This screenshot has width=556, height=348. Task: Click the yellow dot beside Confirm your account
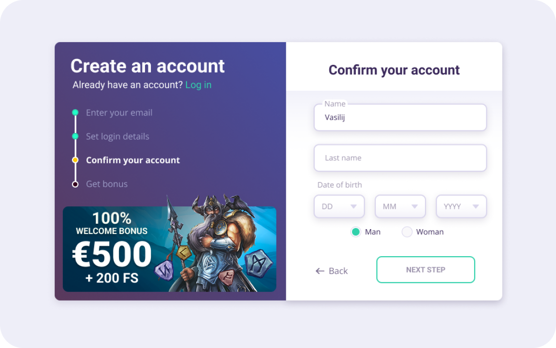pyautogui.click(x=75, y=160)
